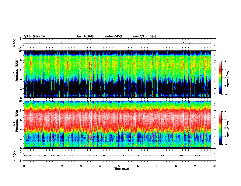Click time axis tick label "8"
This screenshot has width=241, height=186.
(176, 166)
